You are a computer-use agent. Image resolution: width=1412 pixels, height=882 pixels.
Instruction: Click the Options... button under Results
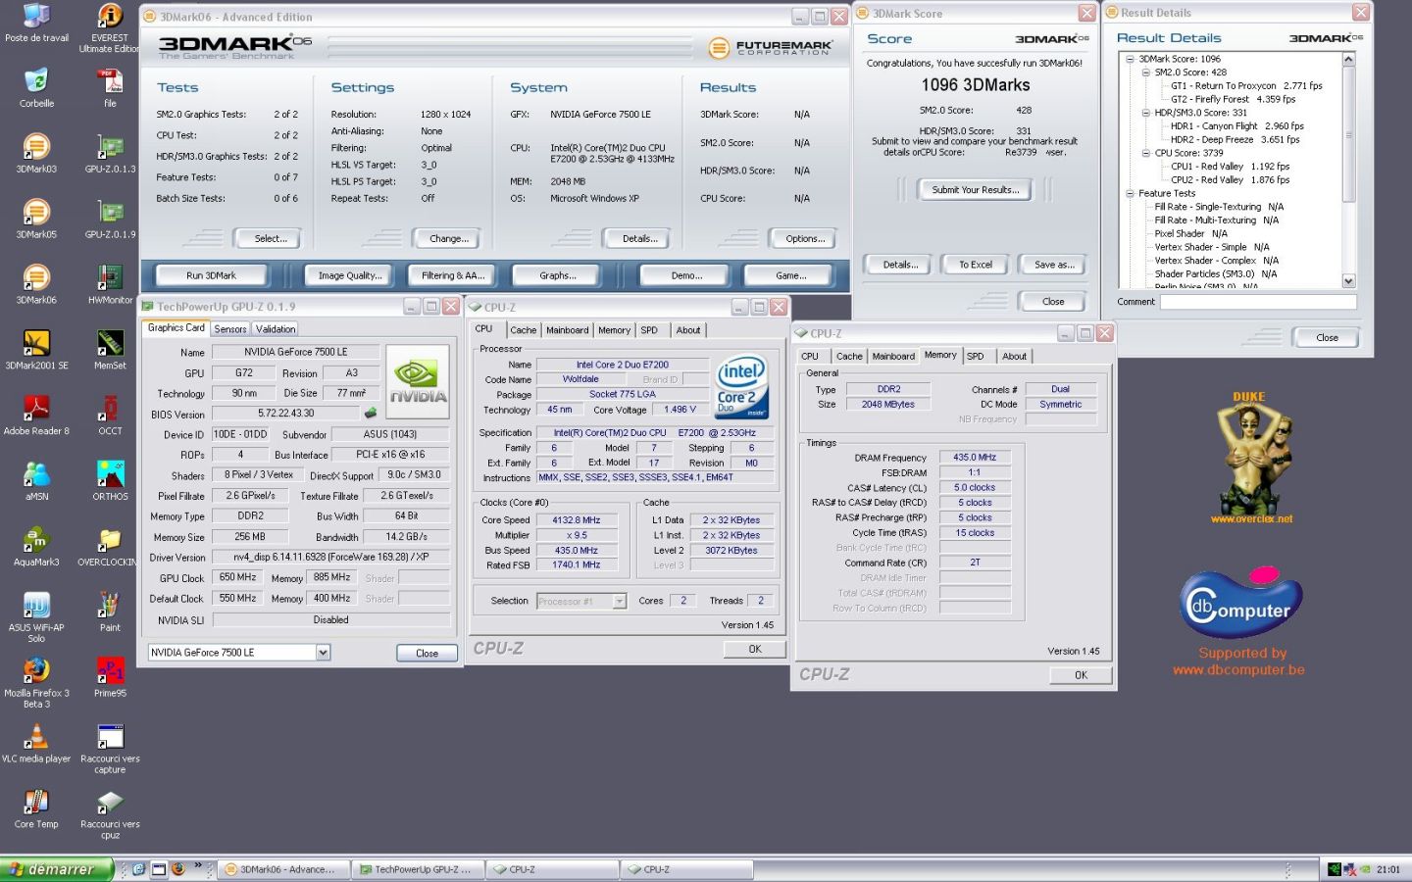(x=804, y=238)
